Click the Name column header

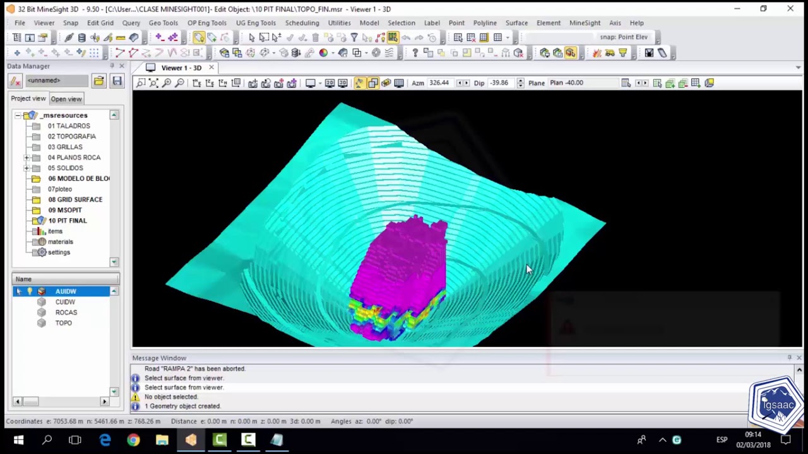tap(65, 279)
